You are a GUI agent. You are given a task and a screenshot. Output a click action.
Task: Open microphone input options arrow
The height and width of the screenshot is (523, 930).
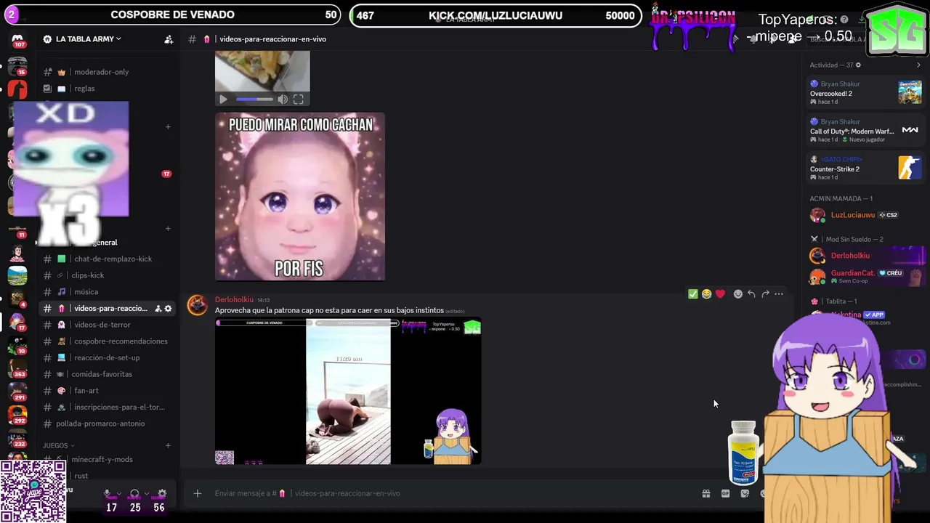tap(119, 493)
